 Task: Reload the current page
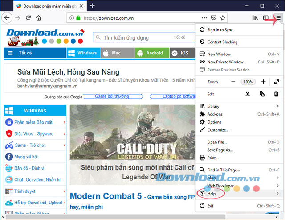pyautogui.click(x=28, y=18)
